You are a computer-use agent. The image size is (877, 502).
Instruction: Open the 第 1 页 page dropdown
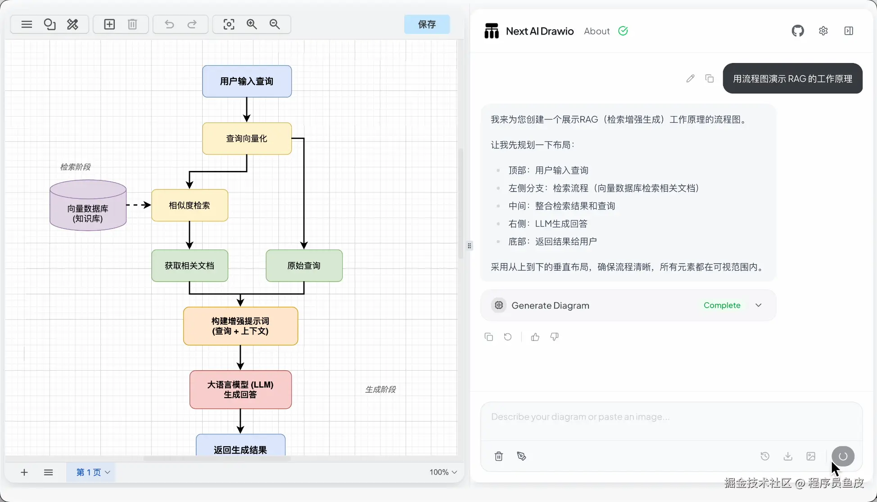pyautogui.click(x=93, y=472)
